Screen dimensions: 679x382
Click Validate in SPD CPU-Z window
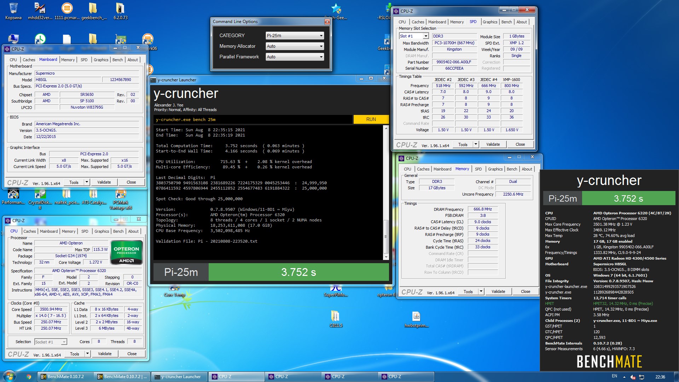493,144
